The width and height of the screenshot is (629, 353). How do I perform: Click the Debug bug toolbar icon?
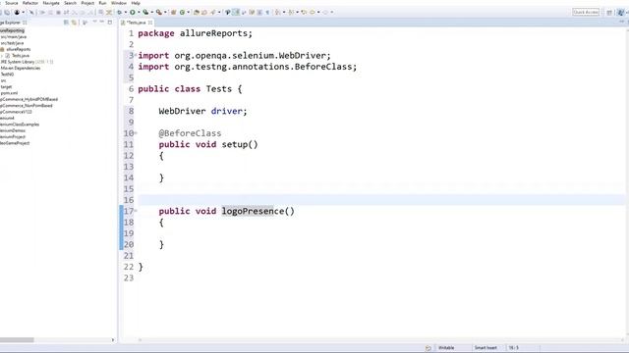pyautogui.click(x=119, y=12)
